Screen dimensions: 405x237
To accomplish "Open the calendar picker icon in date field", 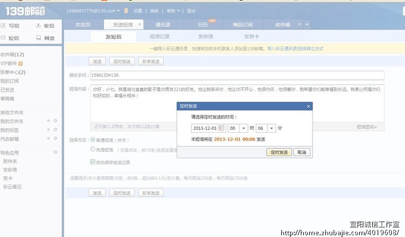I will click(221, 128).
